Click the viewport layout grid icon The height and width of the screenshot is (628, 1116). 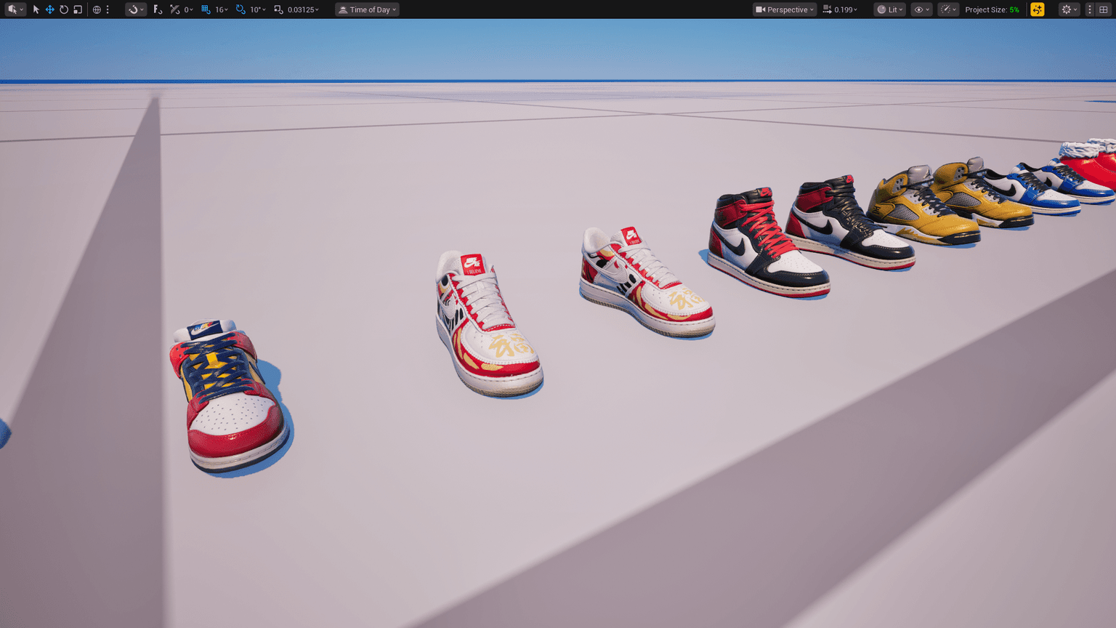pyautogui.click(x=1104, y=9)
